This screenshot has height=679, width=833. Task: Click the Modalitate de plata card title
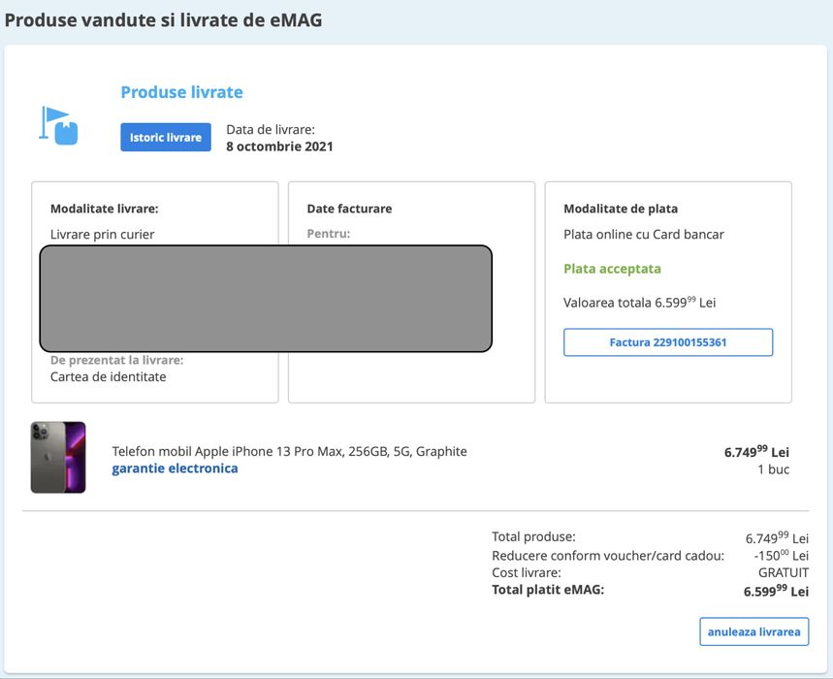coord(621,209)
